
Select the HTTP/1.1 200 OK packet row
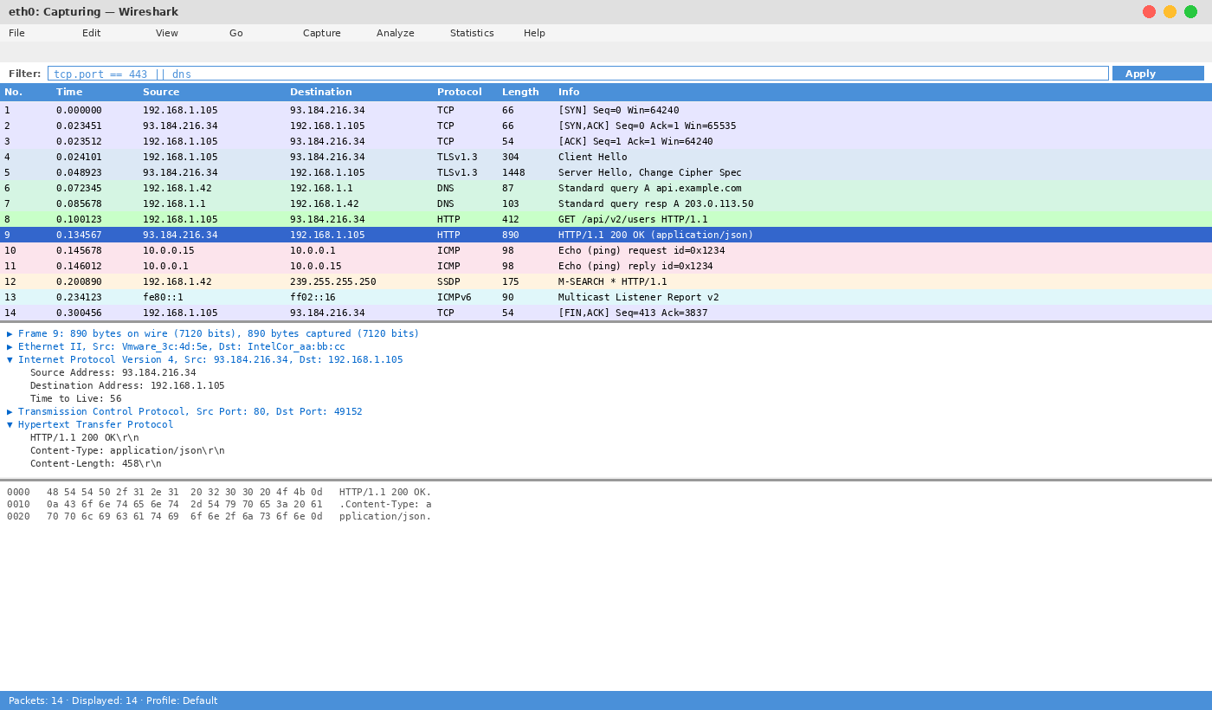606,235
